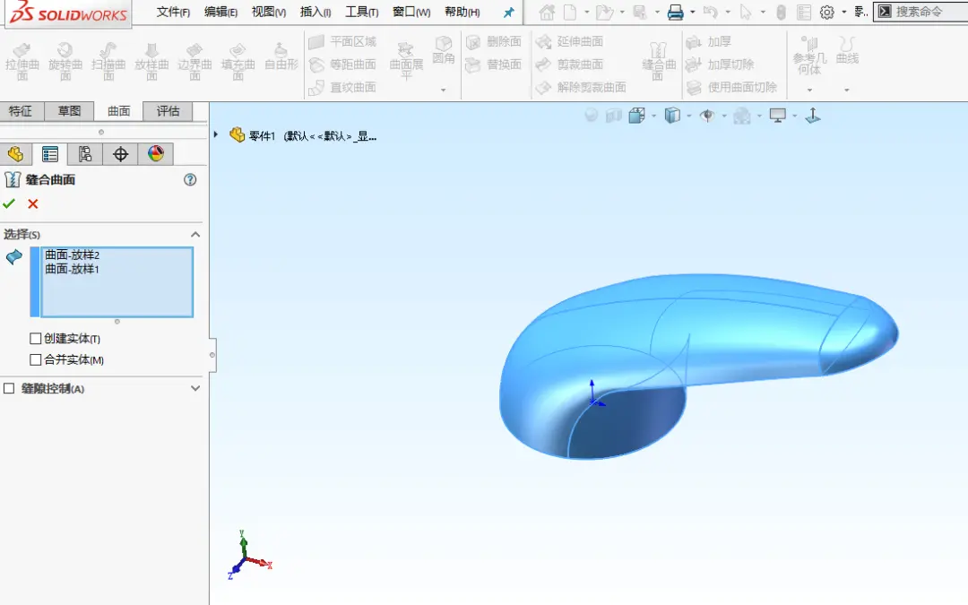Confirm knit surface with green checkmark

(9, 203)
